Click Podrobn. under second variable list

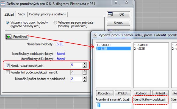click(x=142, y=93)
